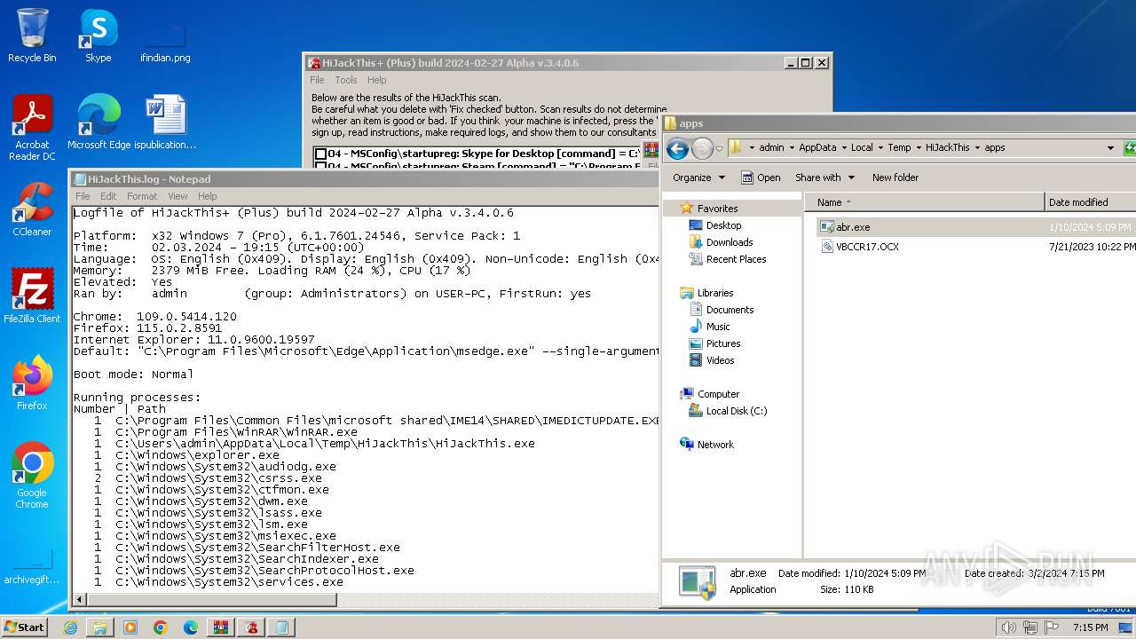
Task: Open the Organize dropdown menu
Action: coord(699,177)
